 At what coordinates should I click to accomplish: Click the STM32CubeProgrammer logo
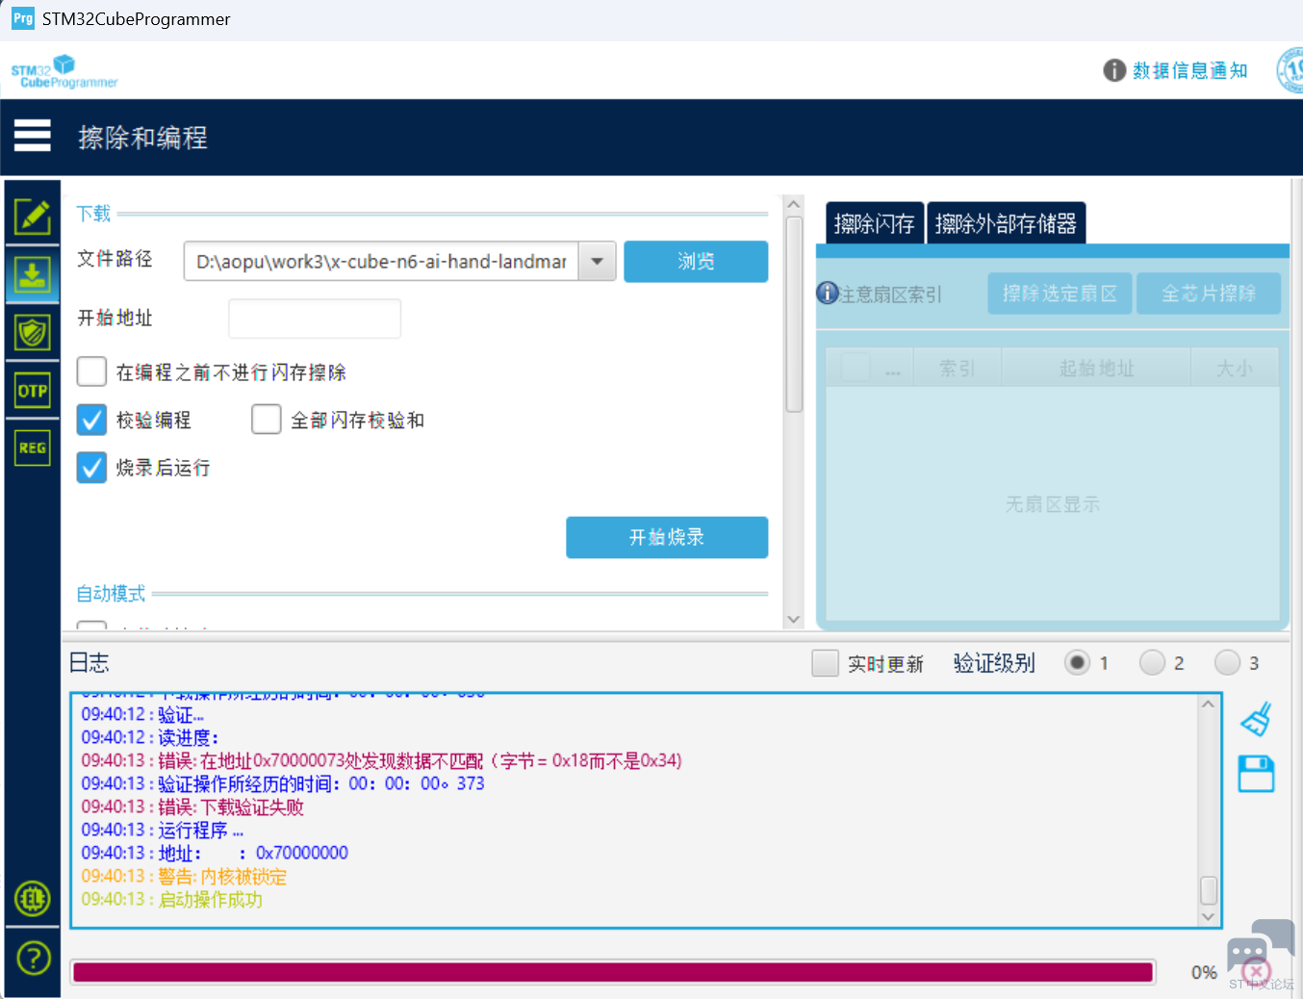(x=64, y=71)
